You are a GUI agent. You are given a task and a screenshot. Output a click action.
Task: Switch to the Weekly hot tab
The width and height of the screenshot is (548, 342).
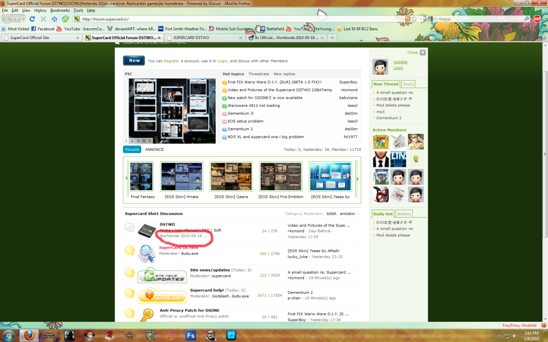click(x=404, y=214)
